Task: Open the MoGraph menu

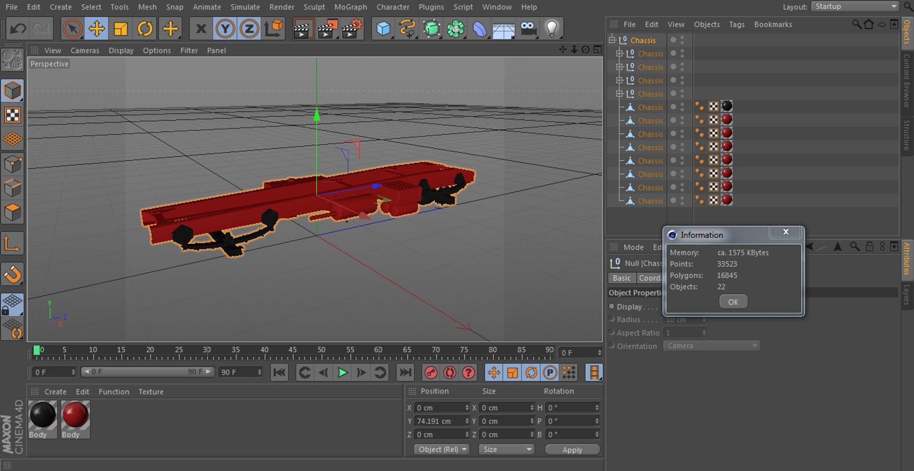Action: [x=350, y=7]
